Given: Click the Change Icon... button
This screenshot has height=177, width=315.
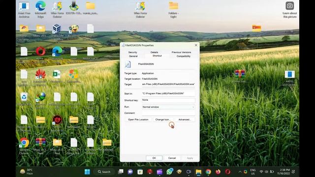Looking at the screenshot, I should click(163, 119).
